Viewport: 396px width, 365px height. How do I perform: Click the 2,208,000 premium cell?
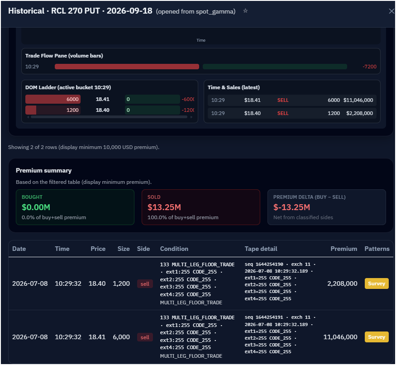click(342, 283)
